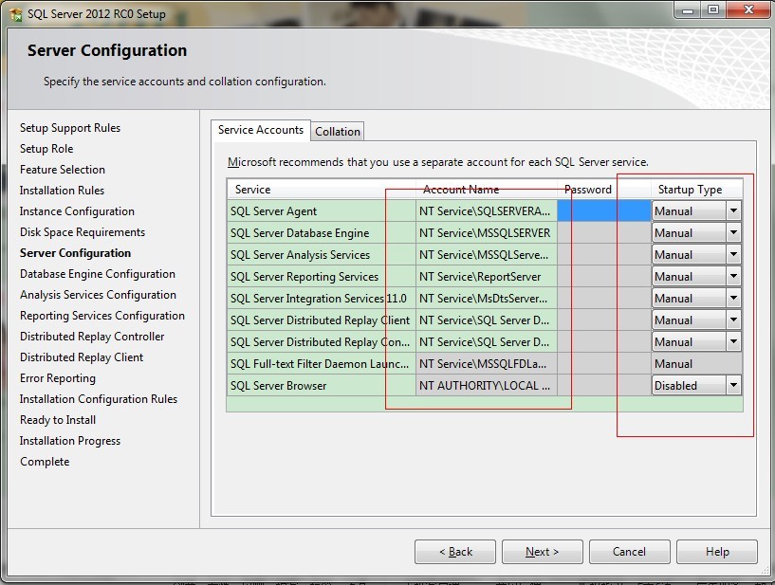Click the password cell for SQL Server Database Engine
This screenshot has height=585, width=775.
pos(604,232)
